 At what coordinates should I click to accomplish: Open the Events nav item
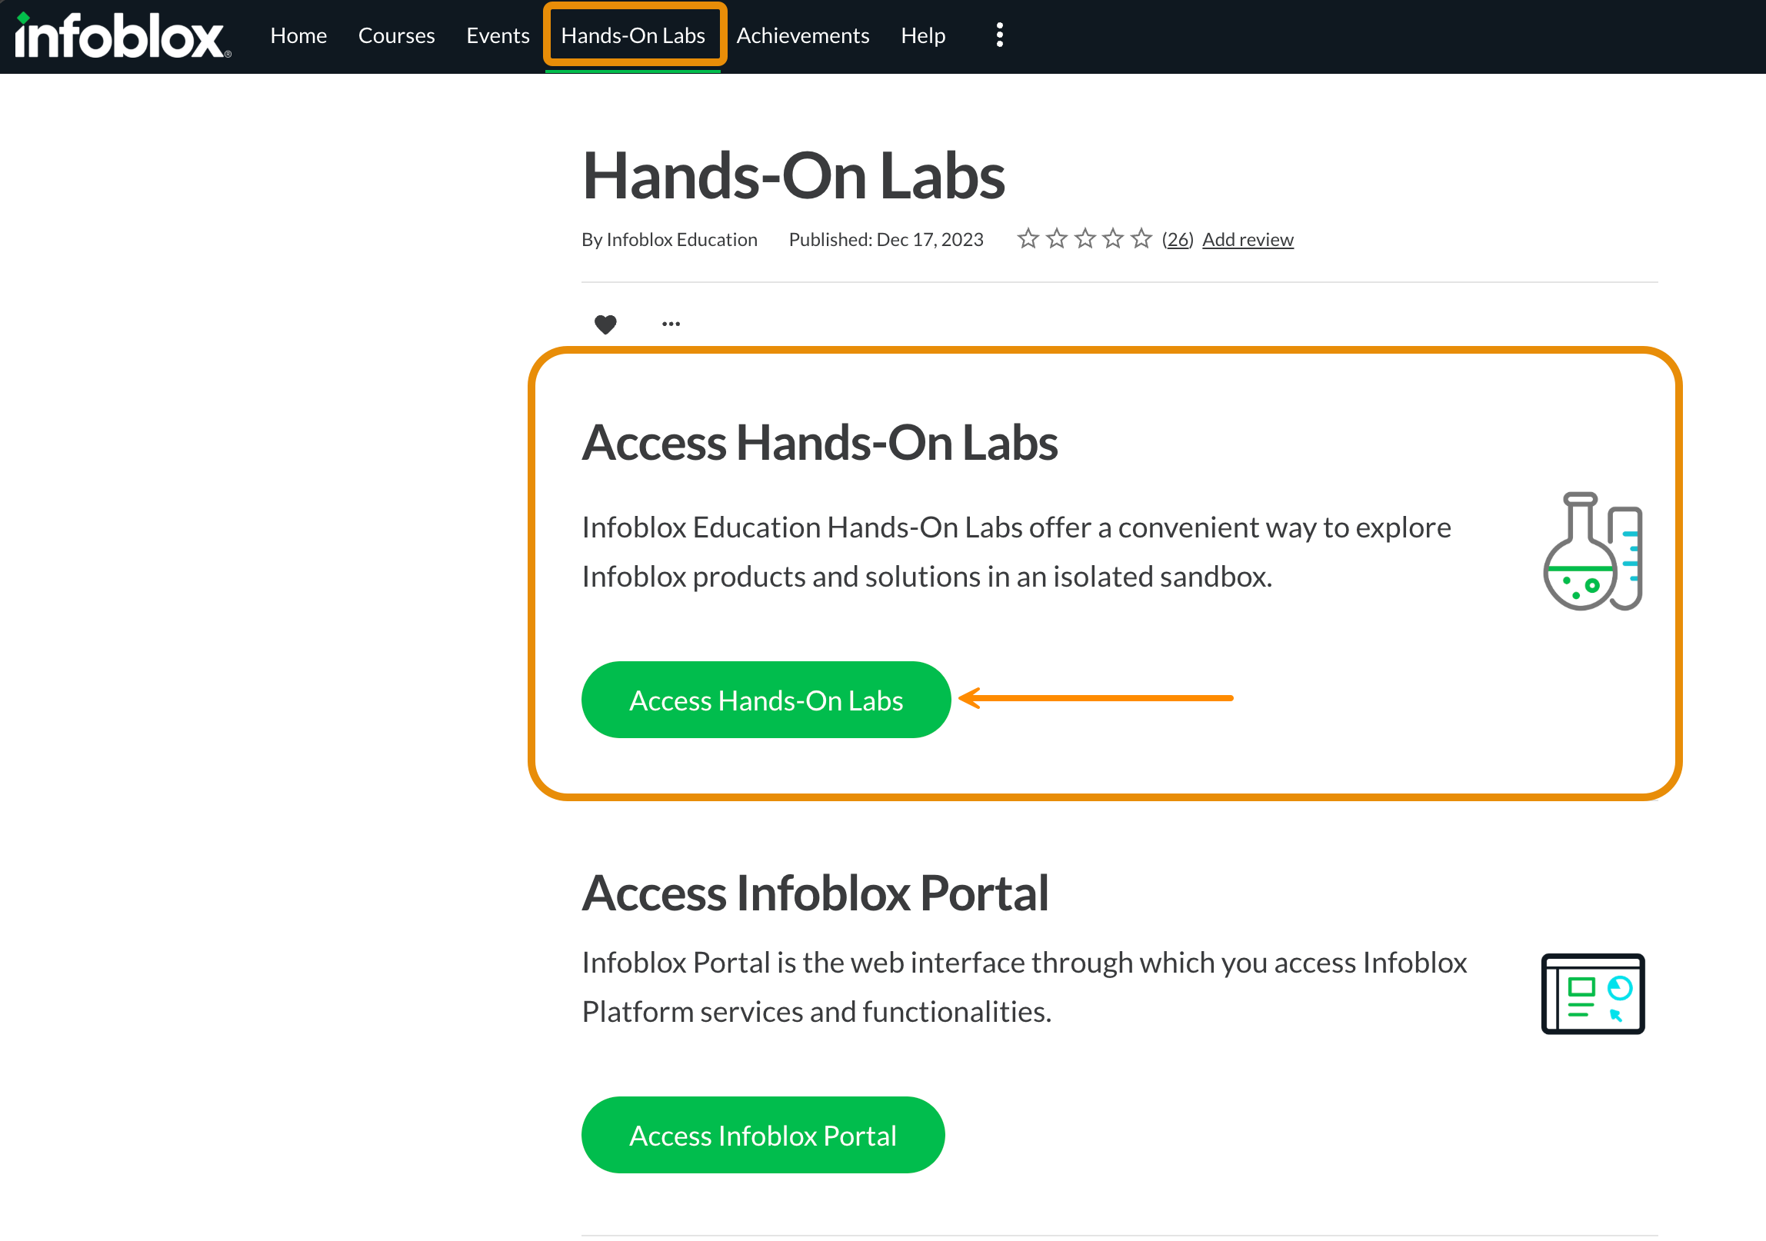point(498,35)
